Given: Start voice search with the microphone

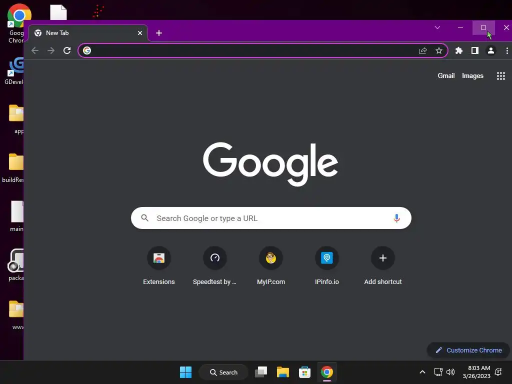Looking at the screenshot, I should 396,218.
